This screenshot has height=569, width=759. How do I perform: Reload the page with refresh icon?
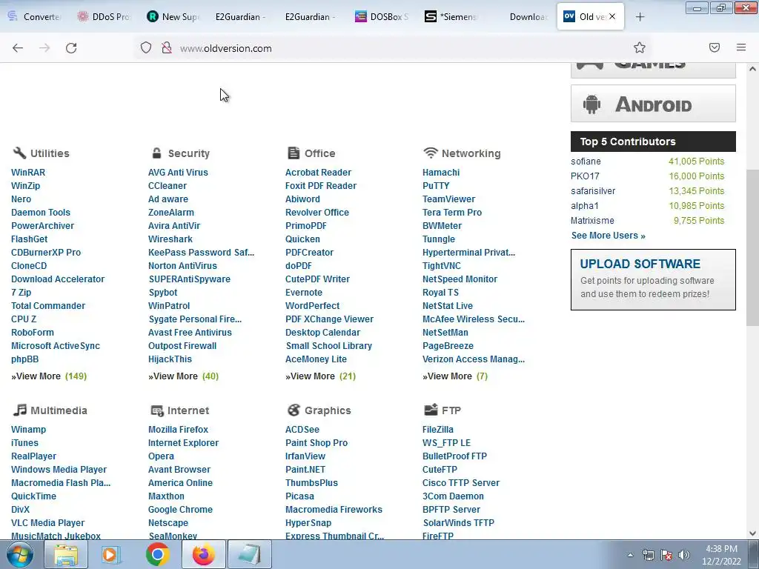pyautogui.click(x=71, y=48)
